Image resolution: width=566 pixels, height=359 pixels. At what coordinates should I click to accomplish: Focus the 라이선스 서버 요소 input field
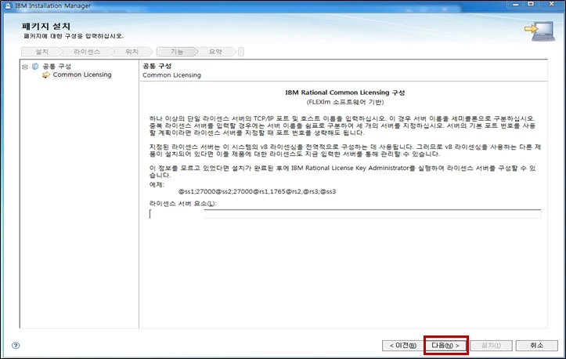(344, 214)
